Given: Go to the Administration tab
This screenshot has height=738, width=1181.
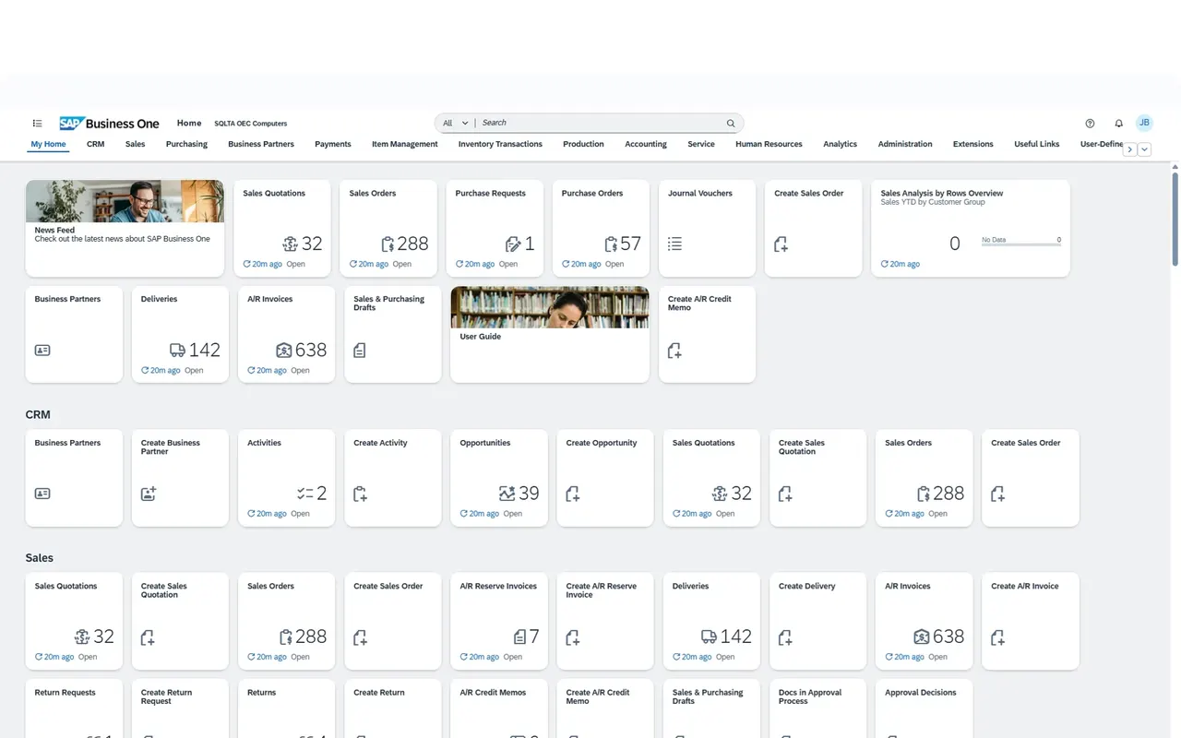Looking at the screenshot, I should [905, 144].
